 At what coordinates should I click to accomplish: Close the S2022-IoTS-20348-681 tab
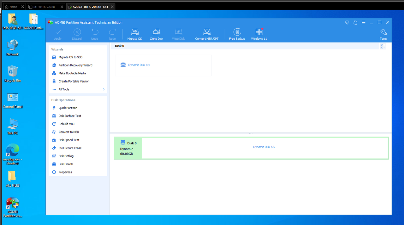click(111, 7)
